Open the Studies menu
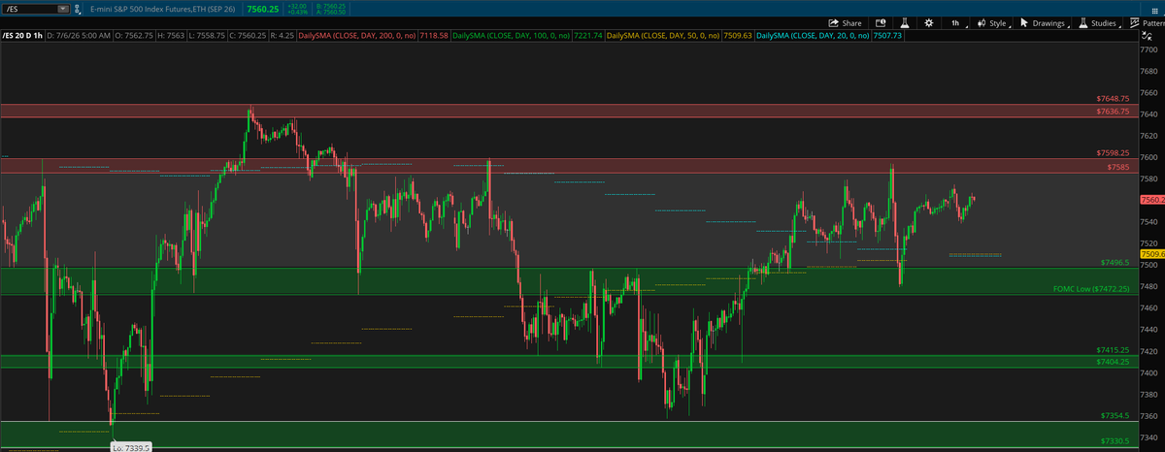Screen dimensions: 1165x452 coord(1098,22)
